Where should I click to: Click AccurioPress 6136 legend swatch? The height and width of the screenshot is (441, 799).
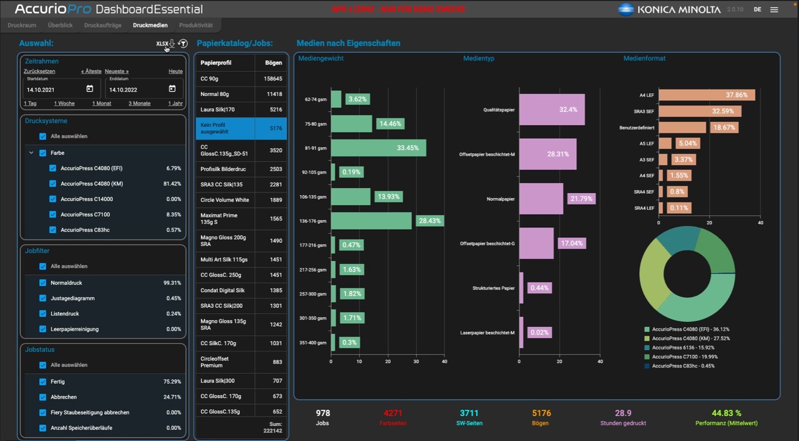[x=647, y=348]
